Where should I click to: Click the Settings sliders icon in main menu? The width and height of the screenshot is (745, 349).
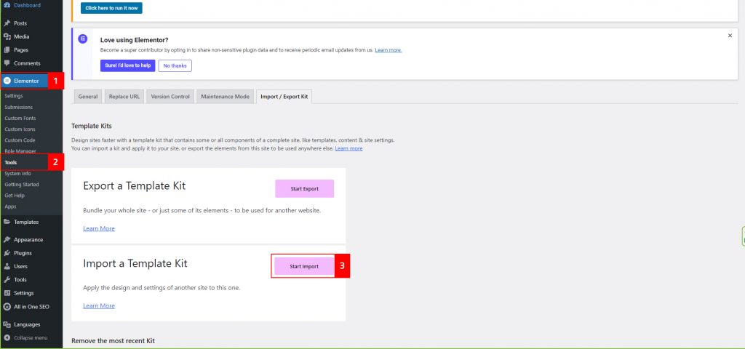[7, 293]
